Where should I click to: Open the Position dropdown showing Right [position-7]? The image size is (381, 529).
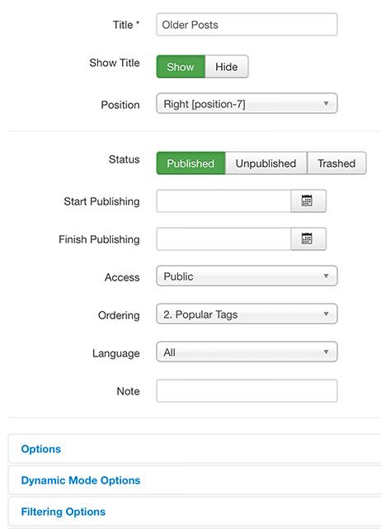tap(247, 103)
